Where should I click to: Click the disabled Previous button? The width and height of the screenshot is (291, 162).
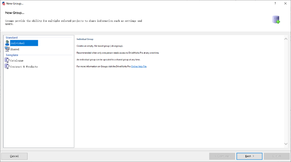pyautogui.click(x=222, y=156)
